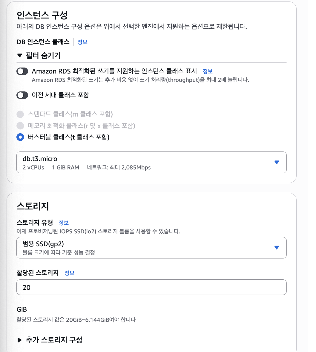Open 정보 link next to DB 인스턴스 클래스
The width and height of the screenshot is (316, 352).
tap(82, 42)
